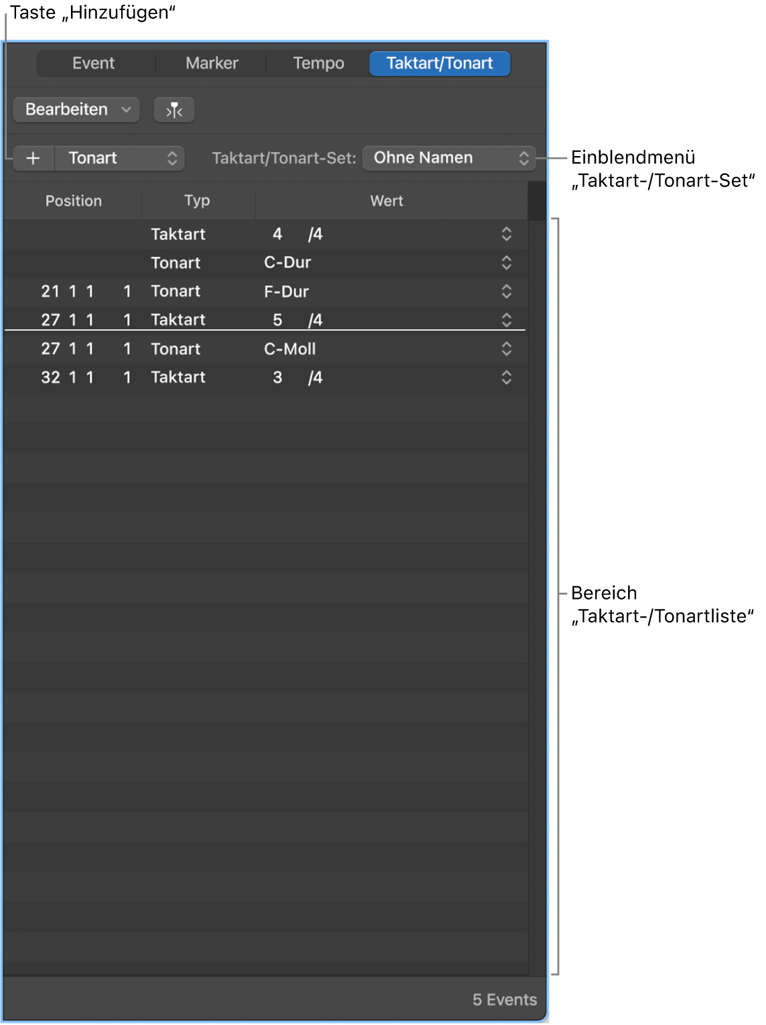Switch to the Marker tab
Image resolution: width=766 pixels, height=1025 pixels.
pyautogui.click(x=212, y=64)
